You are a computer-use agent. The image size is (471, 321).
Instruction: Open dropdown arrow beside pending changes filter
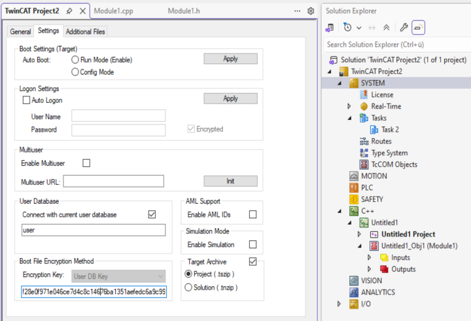(x=359, y=28)
